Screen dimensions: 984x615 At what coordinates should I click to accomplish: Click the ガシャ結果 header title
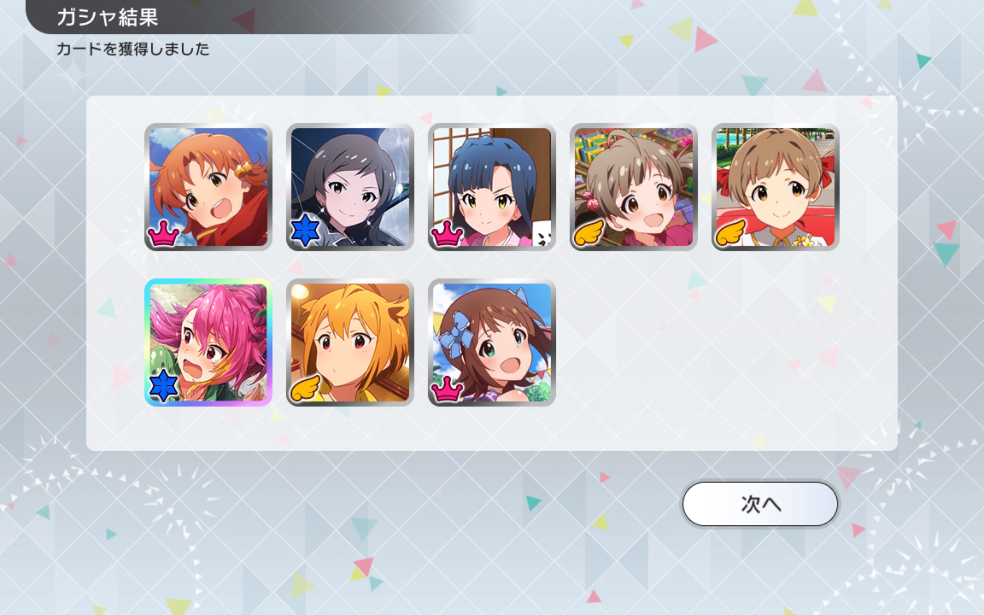click(x=107, y=17)
